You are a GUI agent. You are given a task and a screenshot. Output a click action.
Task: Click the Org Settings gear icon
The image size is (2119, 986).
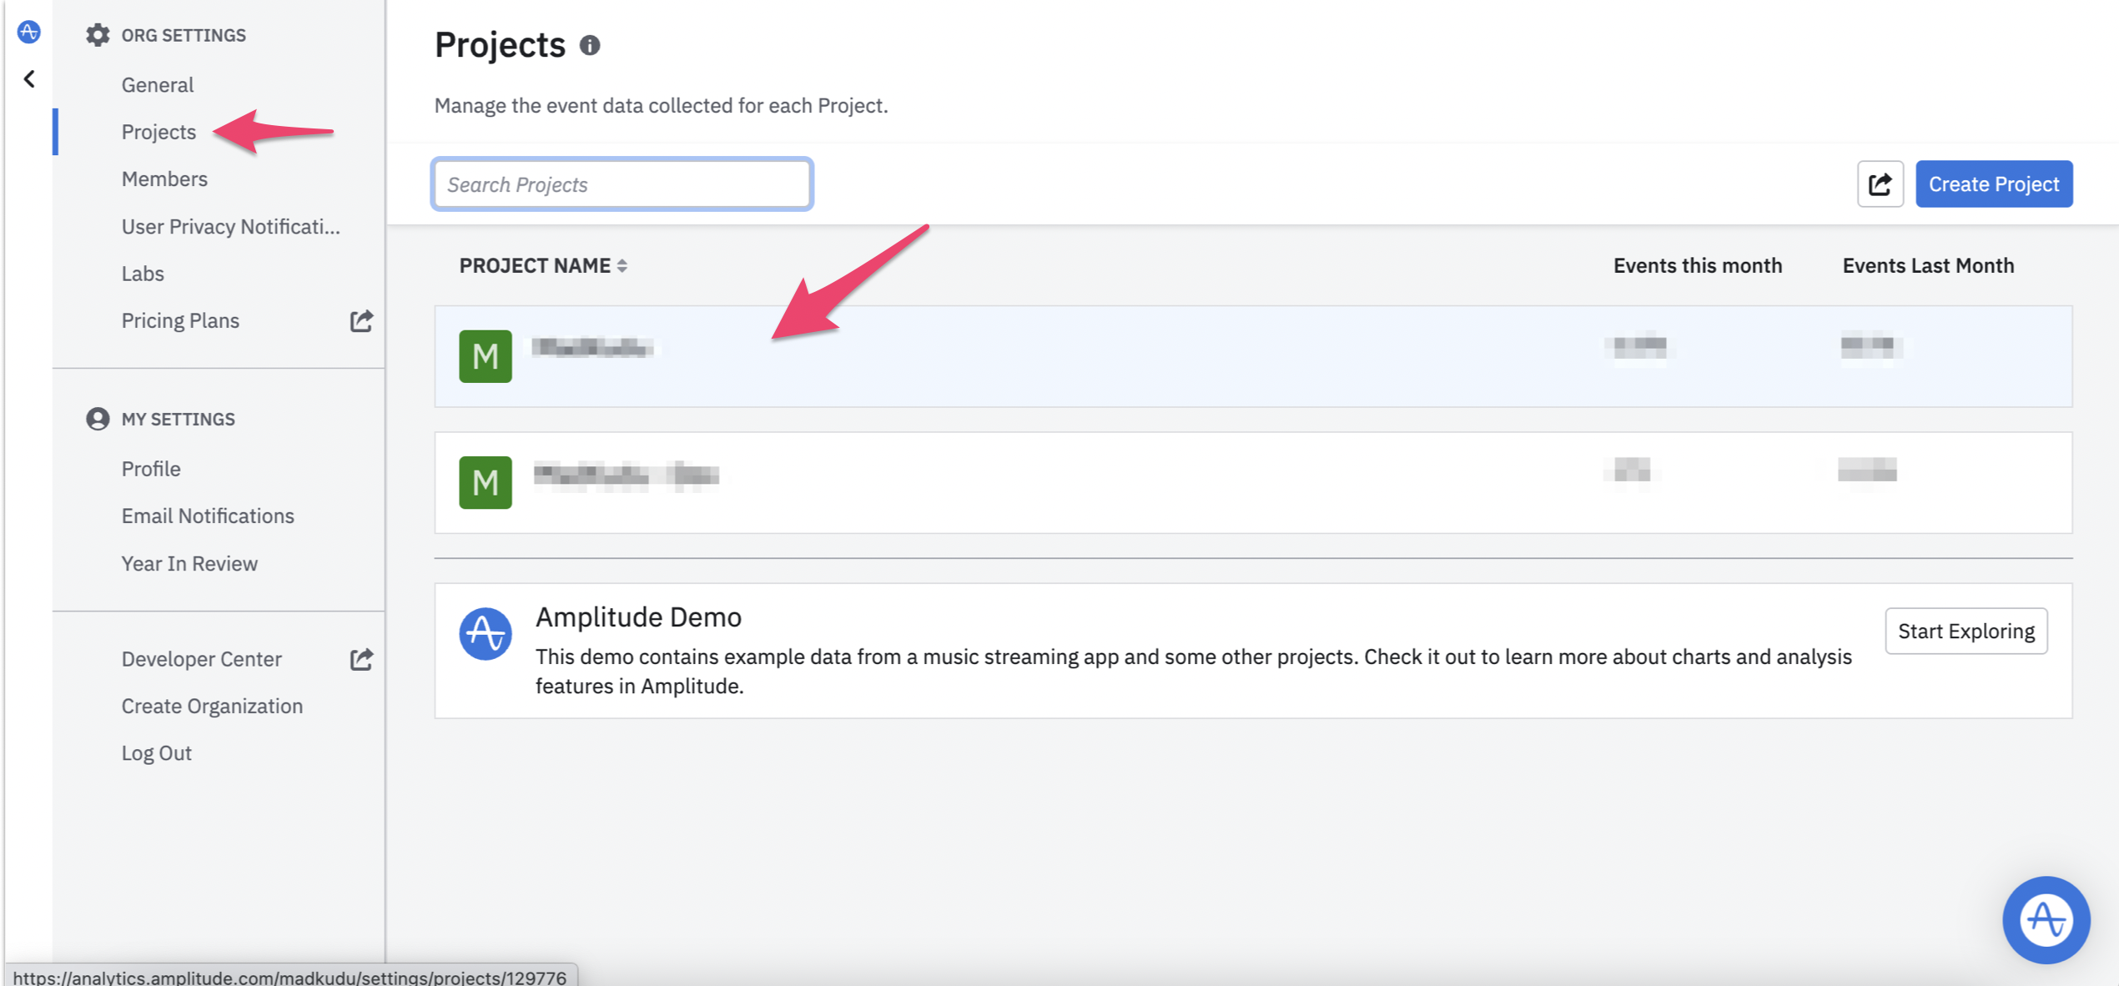coord(98,35)
